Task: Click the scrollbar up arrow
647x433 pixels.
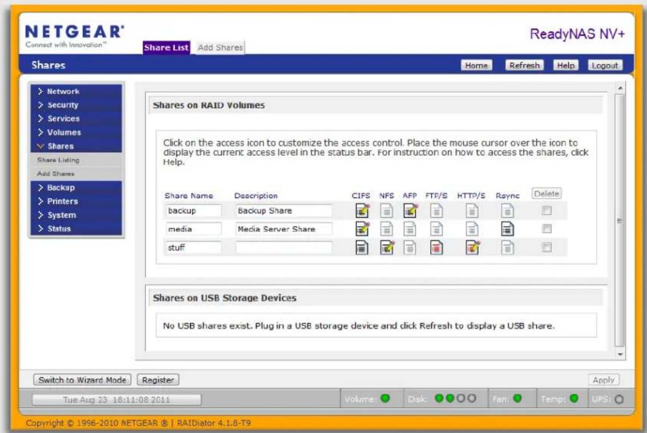Action: [620, 88]
